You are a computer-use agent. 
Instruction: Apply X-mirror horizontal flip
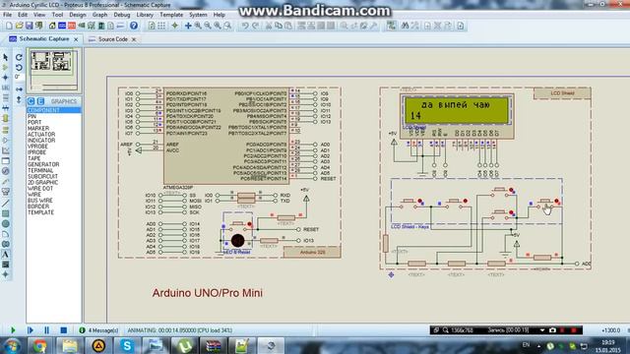(x=19, y=89)
